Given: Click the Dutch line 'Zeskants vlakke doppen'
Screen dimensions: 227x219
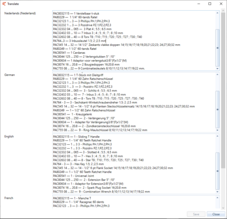Looking at the screenshot, I should 117,45.
